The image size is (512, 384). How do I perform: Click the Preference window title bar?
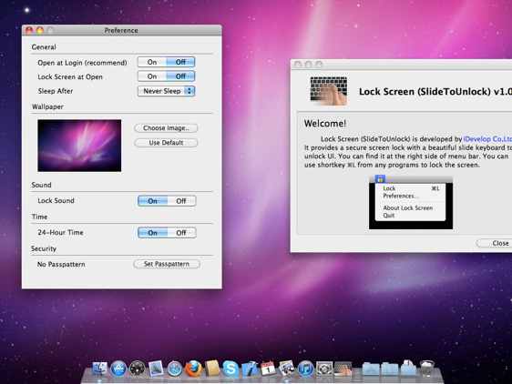click(121, 30)
